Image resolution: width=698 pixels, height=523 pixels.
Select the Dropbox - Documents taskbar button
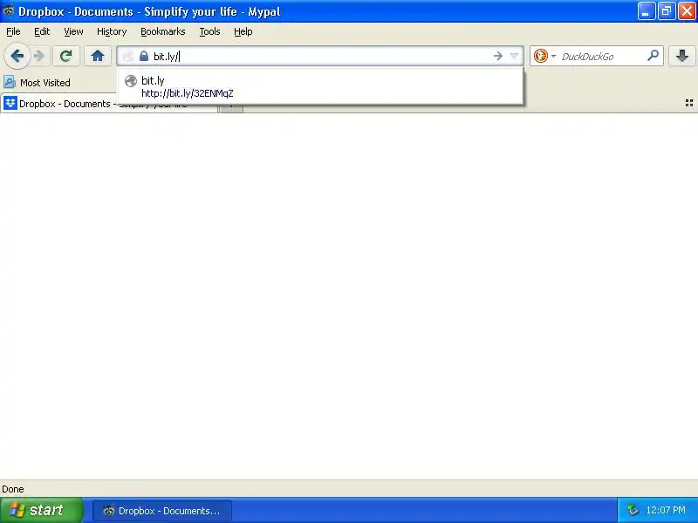click(x=162, y=511)
